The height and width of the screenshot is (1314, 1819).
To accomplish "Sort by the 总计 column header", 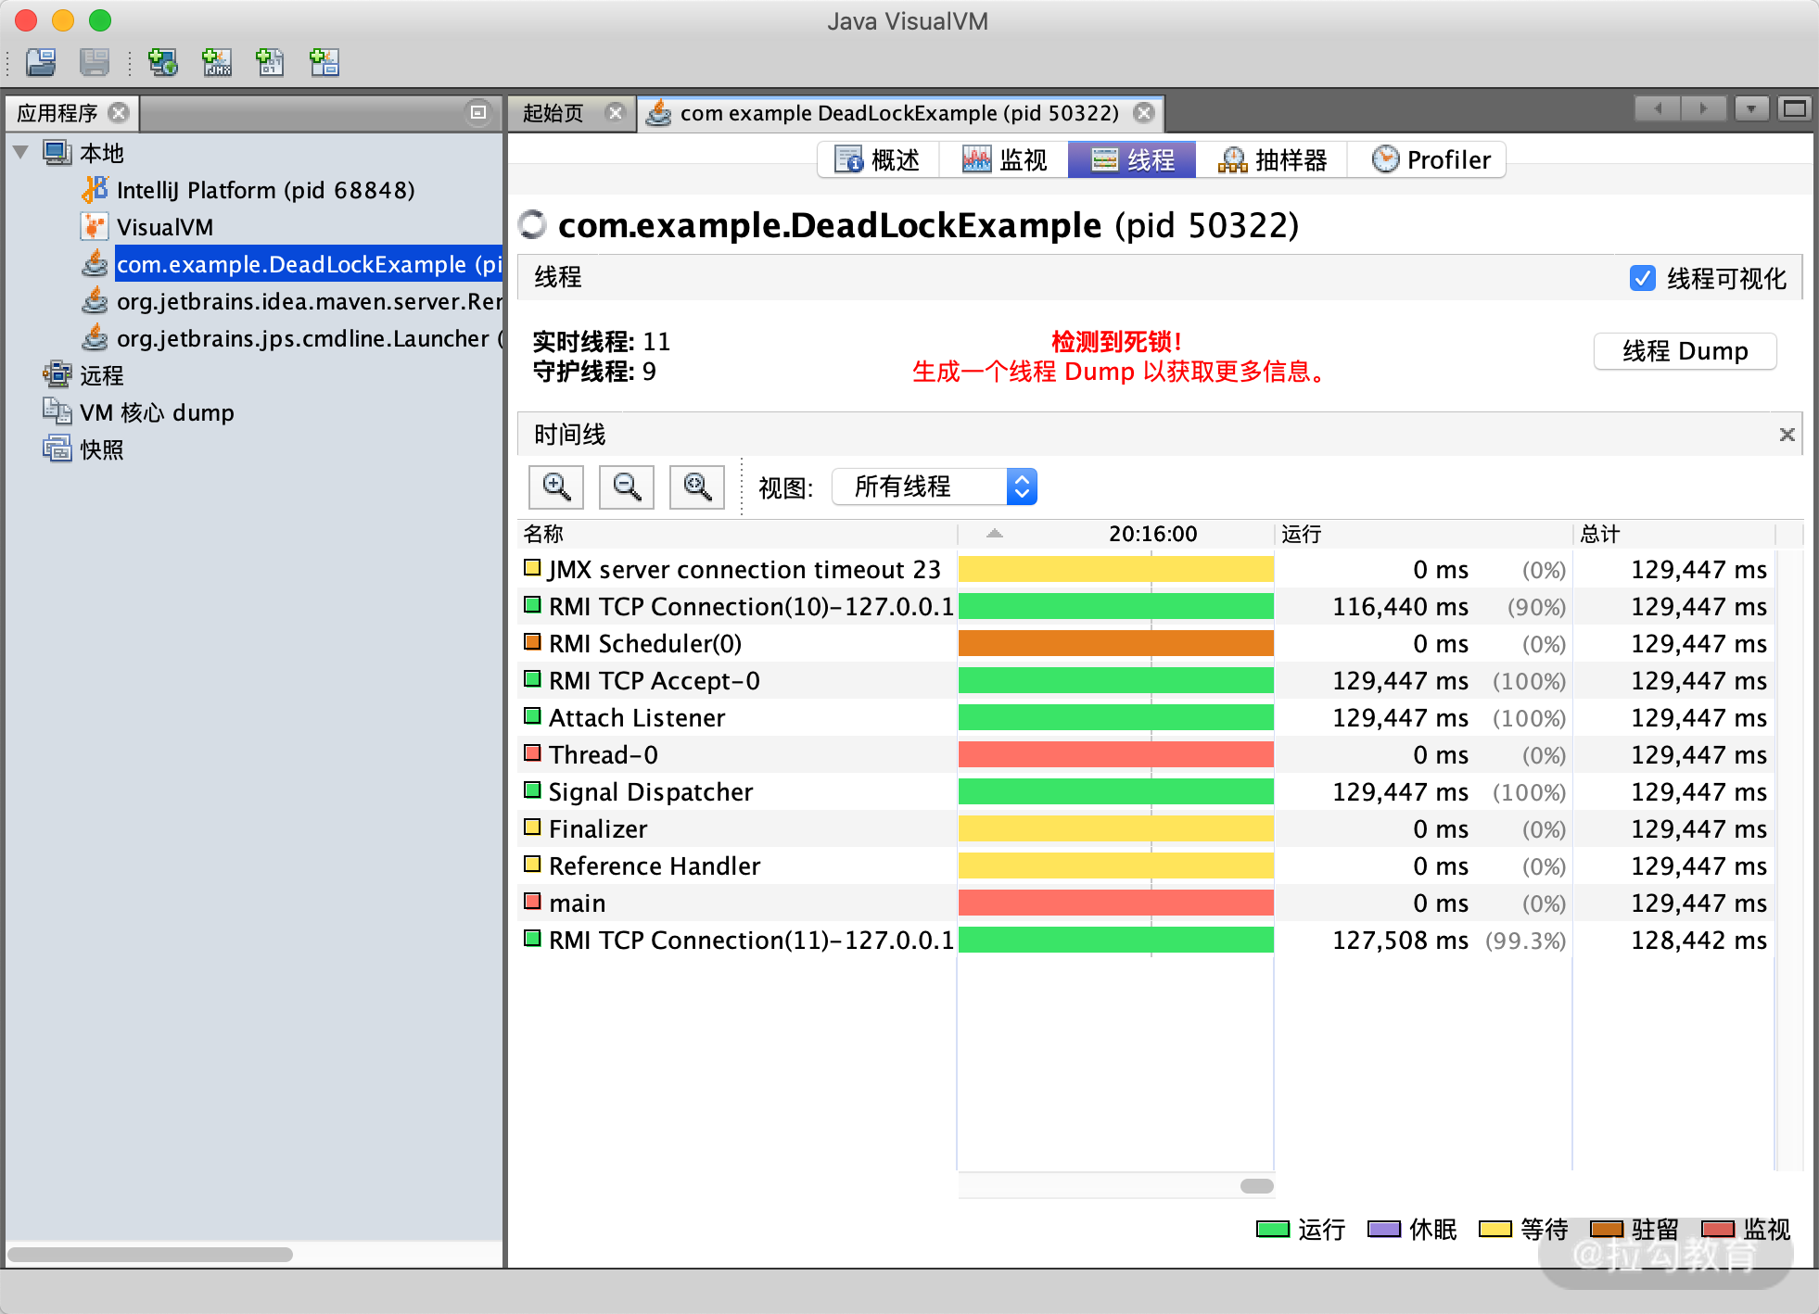I will coord(1674,534).
